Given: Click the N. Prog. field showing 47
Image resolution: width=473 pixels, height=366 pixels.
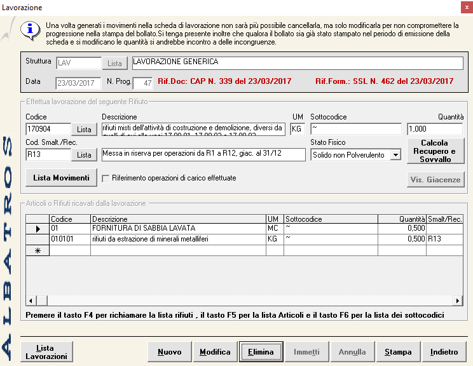Looking at the screenshot, I should tap(143, 83).
